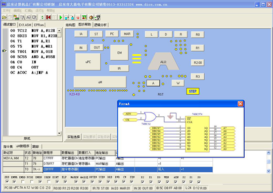273x193 pixels.
Task: Open the 逻辑分析 tab
Action: coord(101,25)
